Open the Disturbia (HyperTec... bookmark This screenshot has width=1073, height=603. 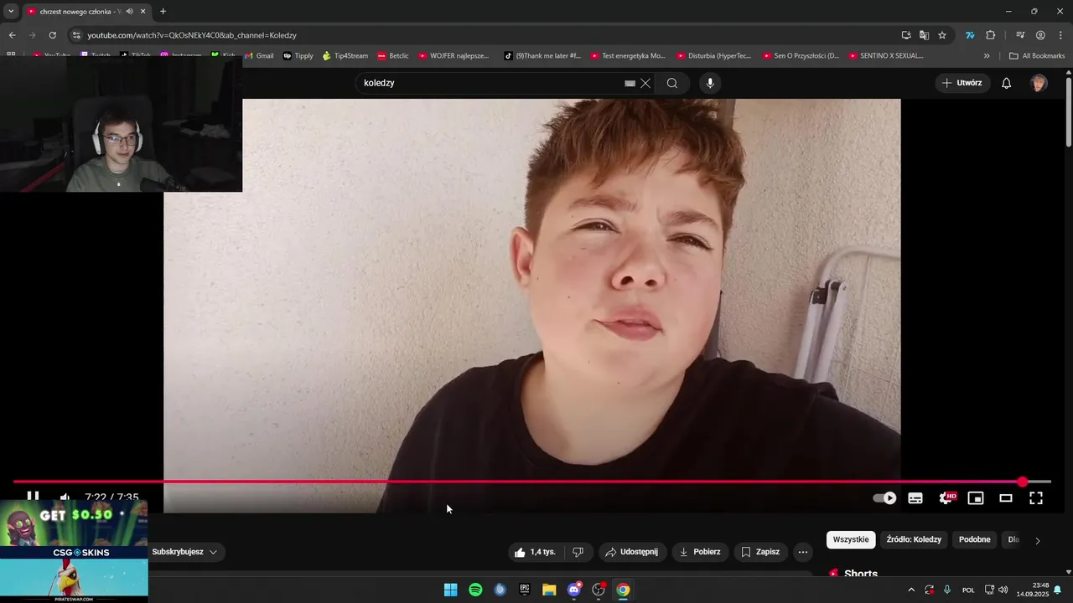pyautogui.click(x=713, y=56)
